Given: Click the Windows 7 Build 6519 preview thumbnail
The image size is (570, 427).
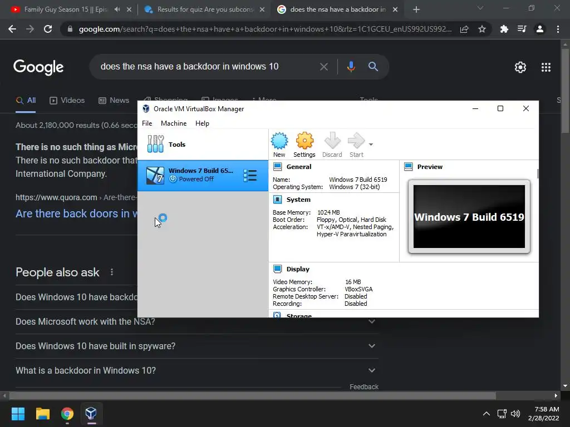Looking at the screenshot, I should [x=469, y=216].
